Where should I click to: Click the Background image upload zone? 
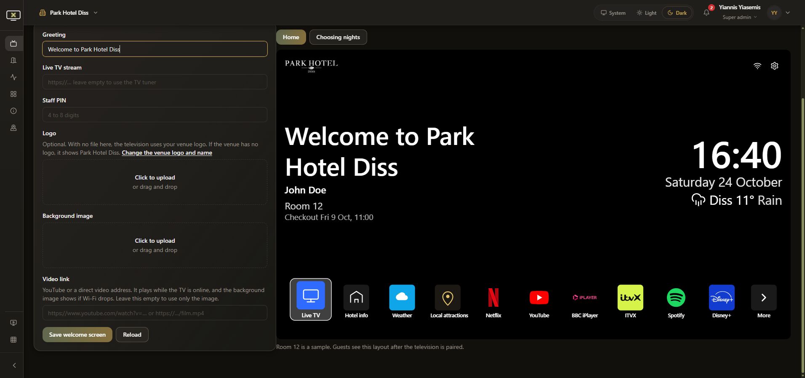[155, 245]
